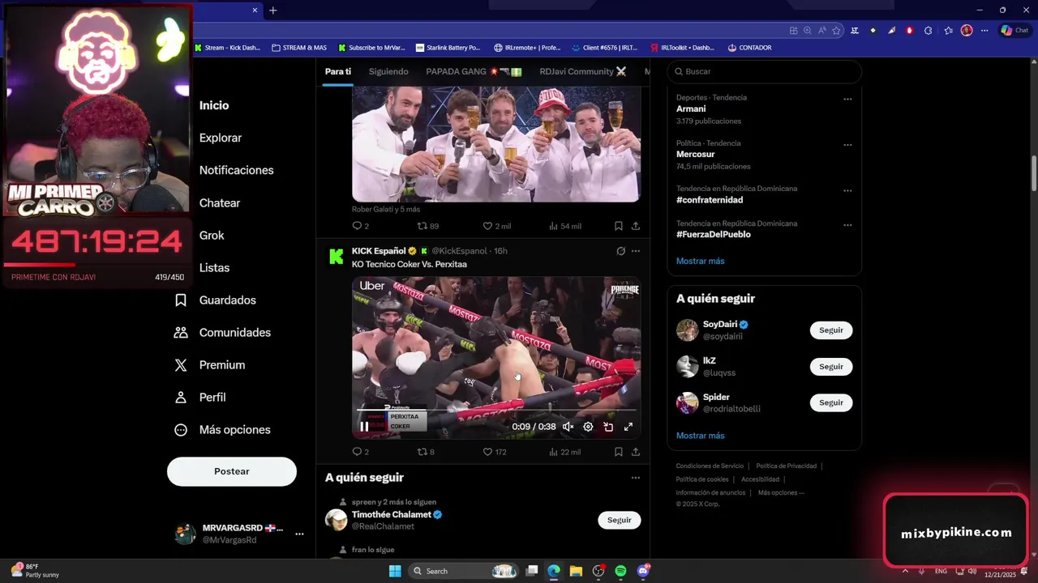Click the Comunidades people icon
1038x583 pixels.
[181, 332]
